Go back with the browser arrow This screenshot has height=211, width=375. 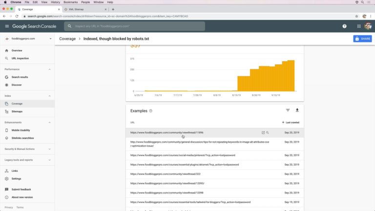4,16
